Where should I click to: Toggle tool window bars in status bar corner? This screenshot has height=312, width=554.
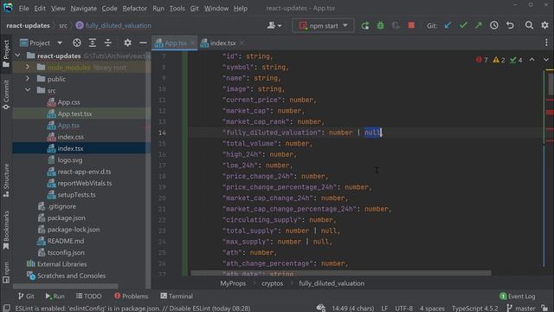click(x=6, y=308)
